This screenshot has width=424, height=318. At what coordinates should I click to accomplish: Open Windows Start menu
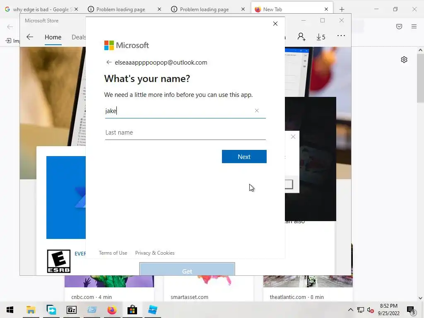click(x=10, y=310)
